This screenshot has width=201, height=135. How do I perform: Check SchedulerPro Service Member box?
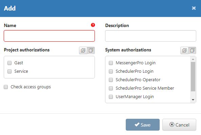[x=111, y=88]
